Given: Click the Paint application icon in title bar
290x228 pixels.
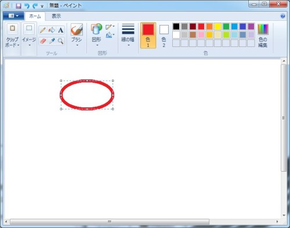Looking at the screenshot, I should [x=6, y=6].
